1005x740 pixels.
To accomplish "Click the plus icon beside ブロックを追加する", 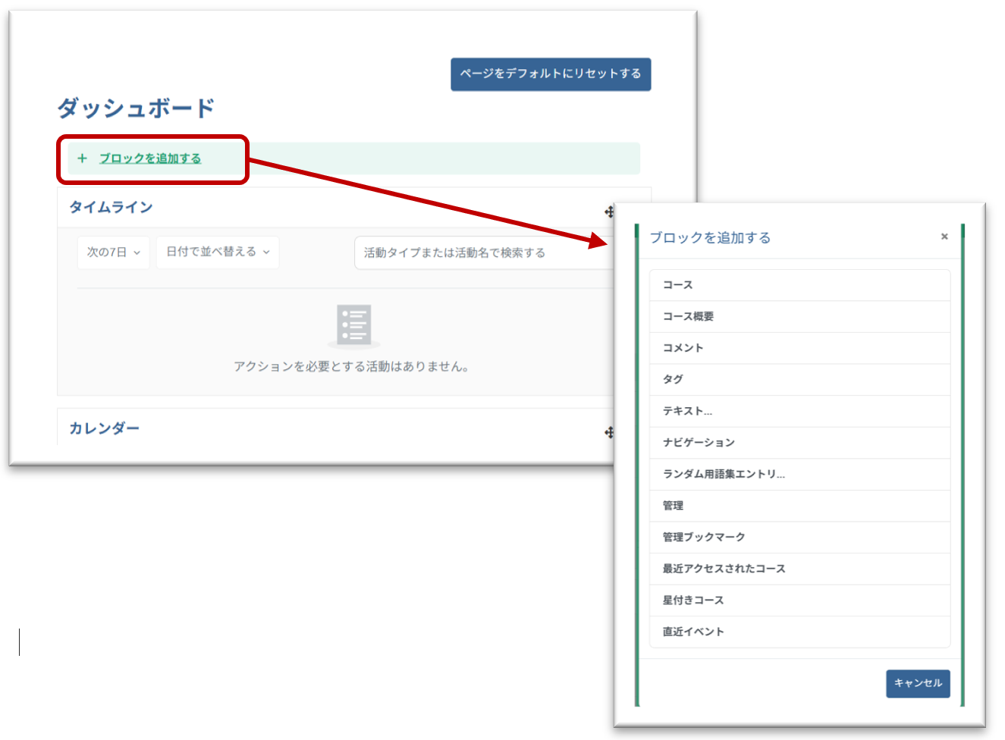I will (83, 158).
